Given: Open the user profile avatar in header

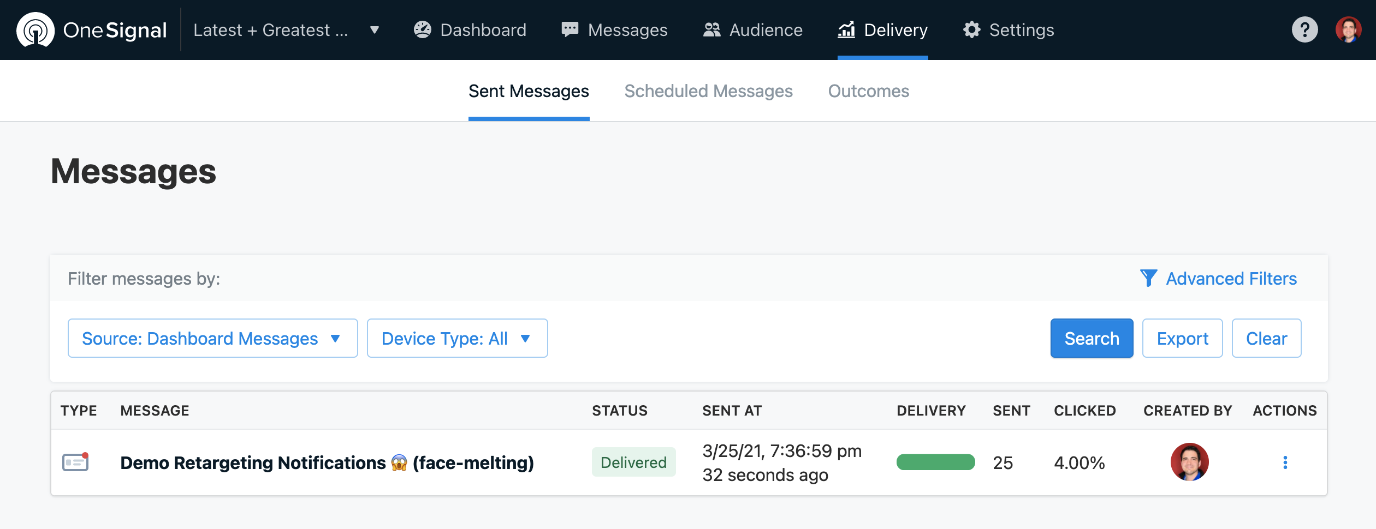Looking at the screenshot, I should pos(1348,30).
